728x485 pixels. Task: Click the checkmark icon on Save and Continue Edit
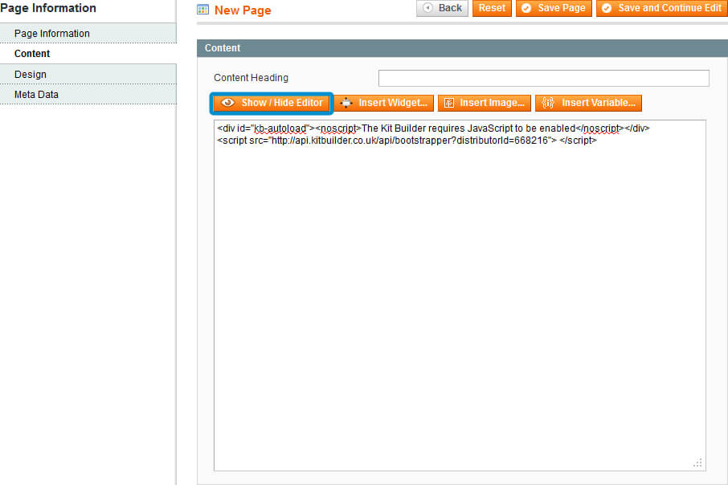(607, 8)
